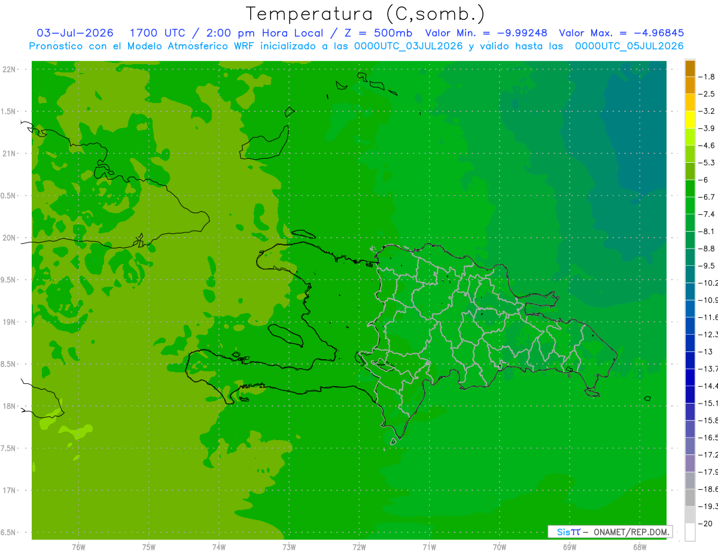This screenshot has width=718, height=555.
Task: Click the '-7.4' color scale label
Action: (707, 214)
